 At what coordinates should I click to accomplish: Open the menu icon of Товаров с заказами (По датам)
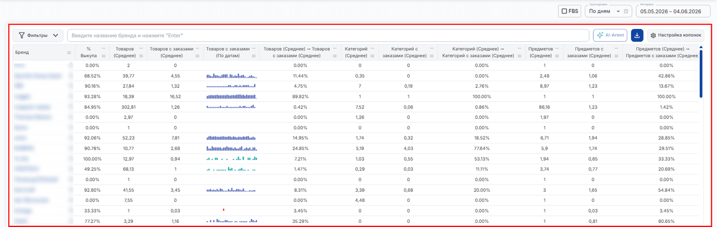click(254, 56)
